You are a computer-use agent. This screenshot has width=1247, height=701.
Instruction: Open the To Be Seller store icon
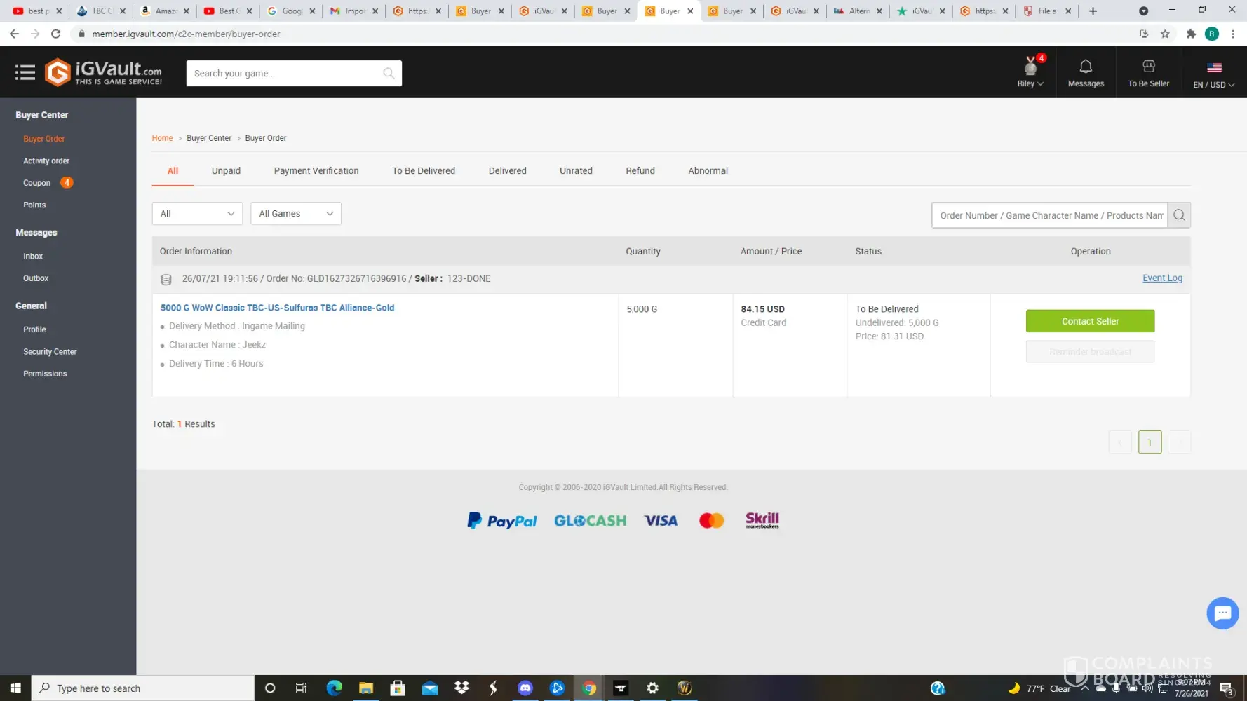tap(1148, 67)
